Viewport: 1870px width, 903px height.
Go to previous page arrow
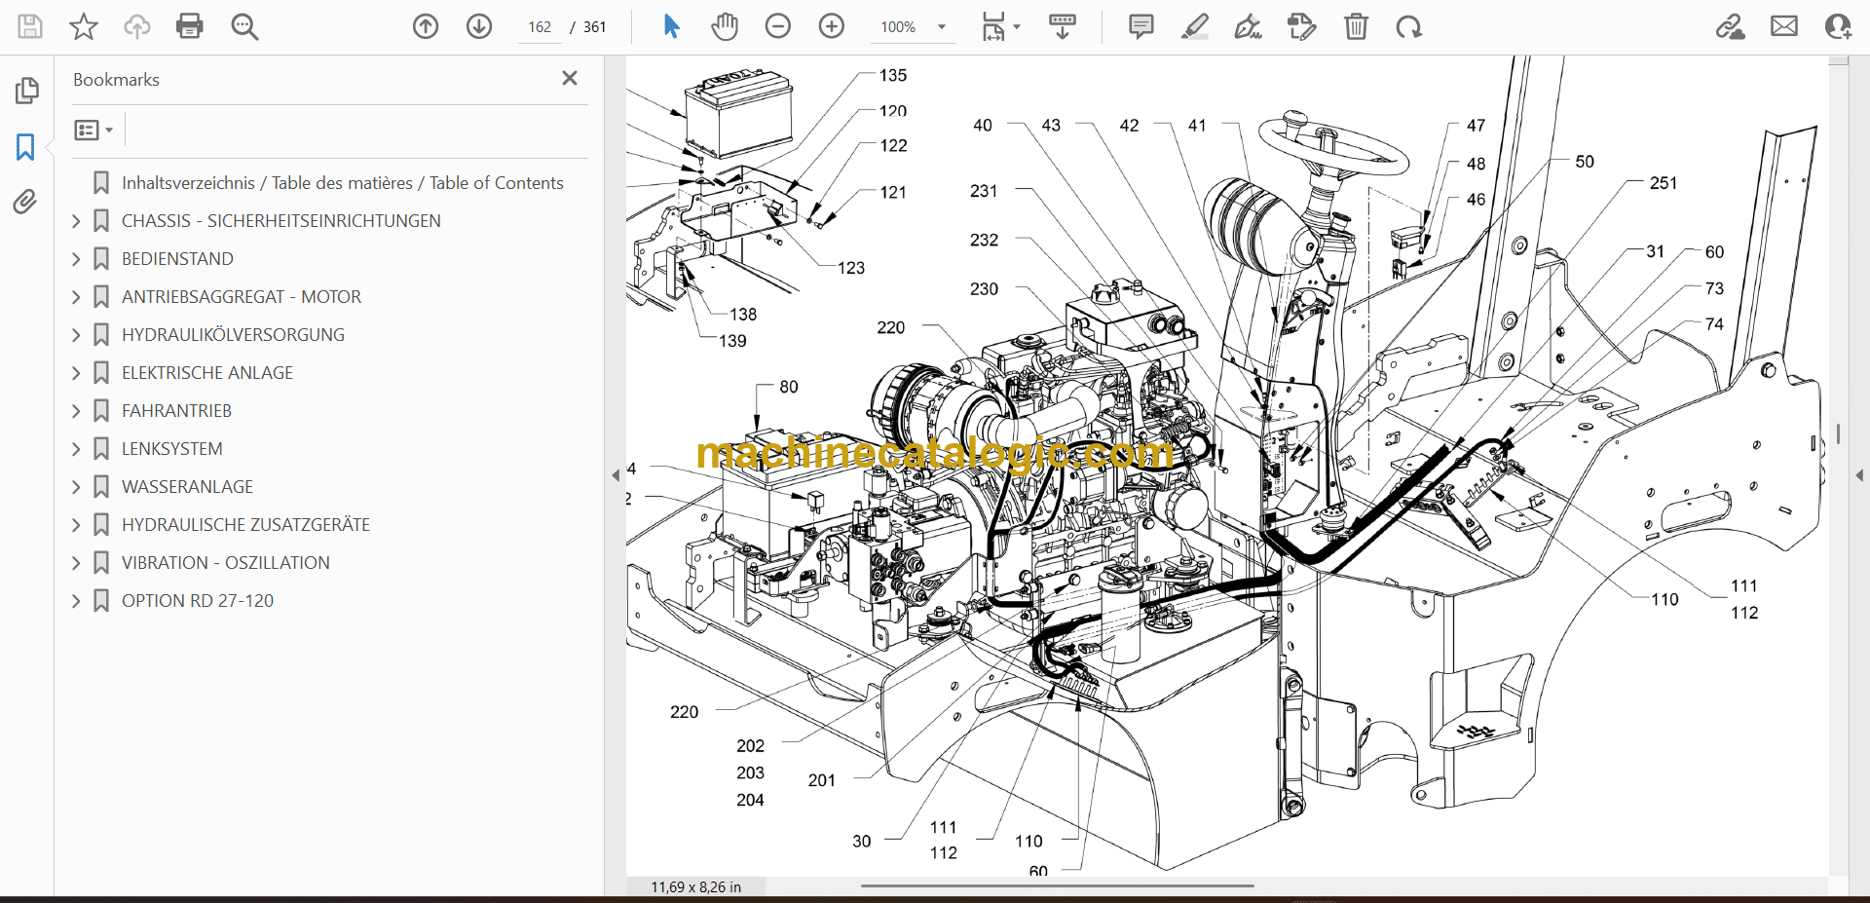426,26
